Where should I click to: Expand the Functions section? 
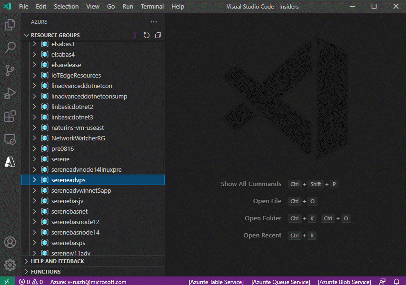pyautogui.click(x=26, y=272)
